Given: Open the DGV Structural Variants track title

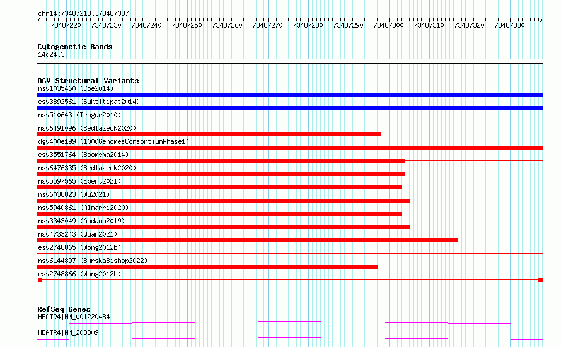Looking at the screenshot, I should pos(88,81).
